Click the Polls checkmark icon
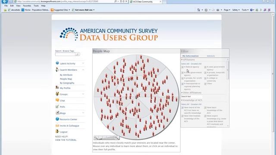The width and height of the screenshot is (276, 155). pyautogui.click(x=57, y=106)
